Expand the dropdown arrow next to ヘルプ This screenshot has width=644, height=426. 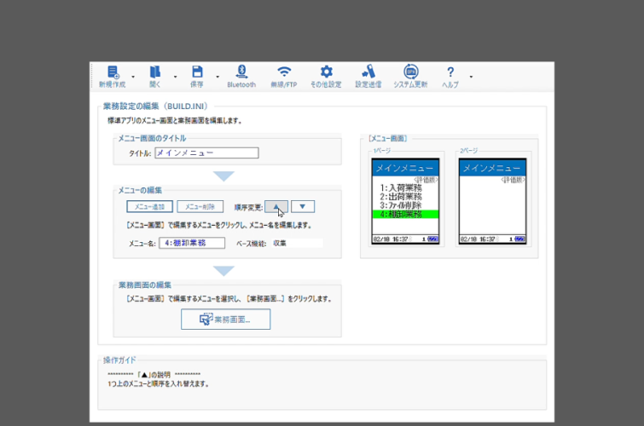point(471,77)
